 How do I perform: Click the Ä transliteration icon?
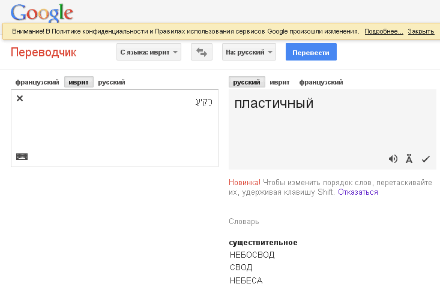click(409, 159)
